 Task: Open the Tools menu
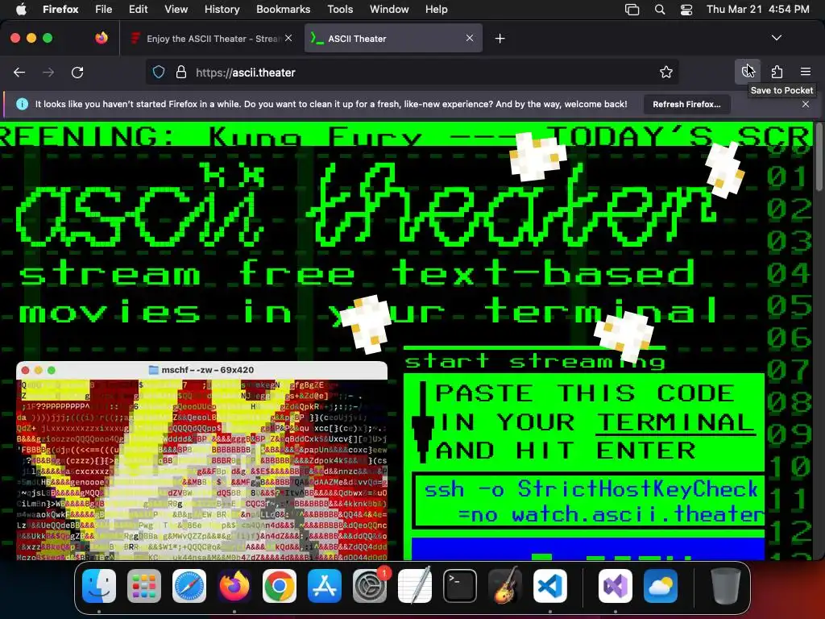340,9
